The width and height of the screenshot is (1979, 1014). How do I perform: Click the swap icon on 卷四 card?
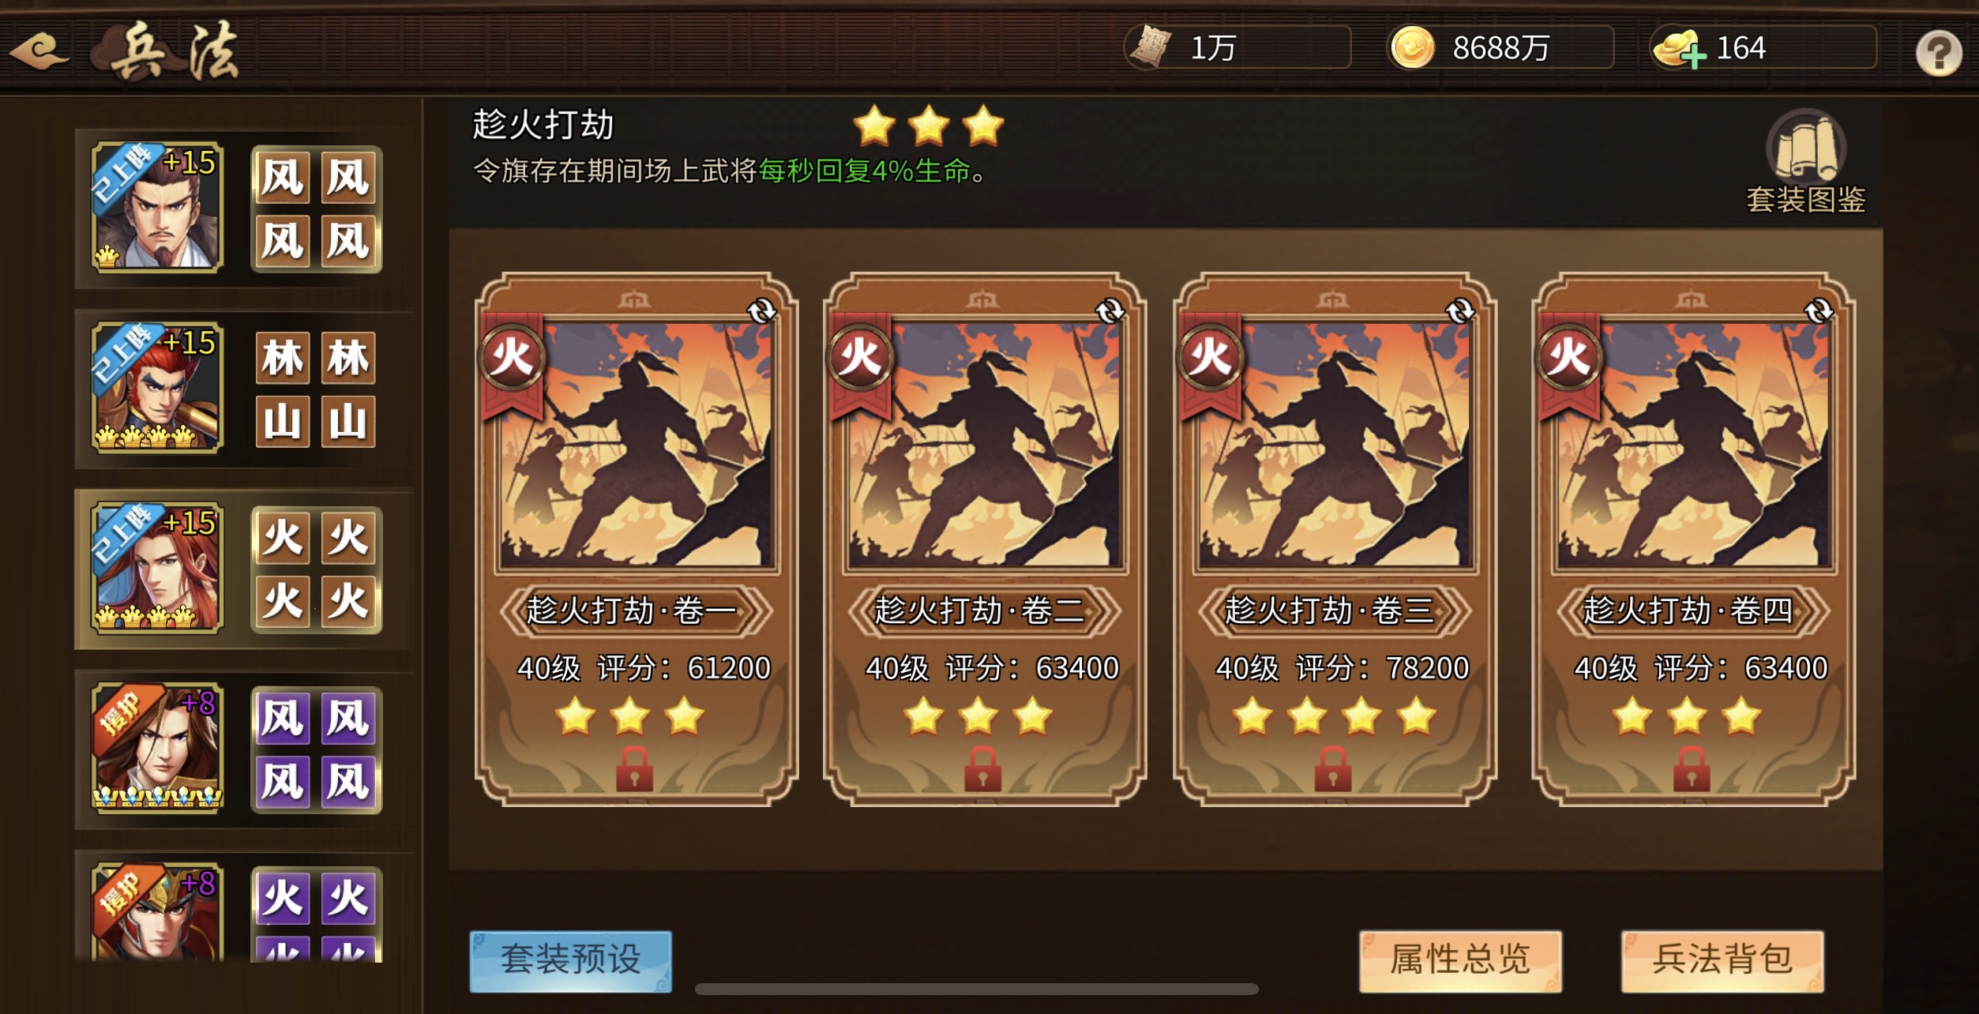pos(1818,311)
